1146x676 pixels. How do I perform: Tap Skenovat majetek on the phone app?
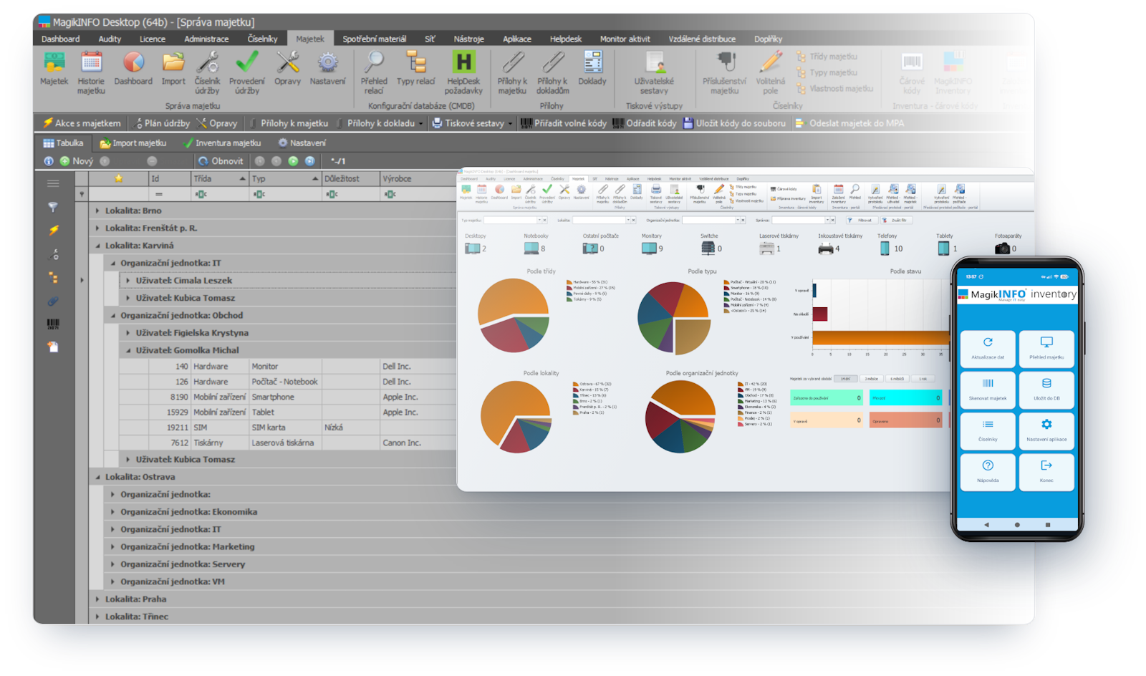988,389
